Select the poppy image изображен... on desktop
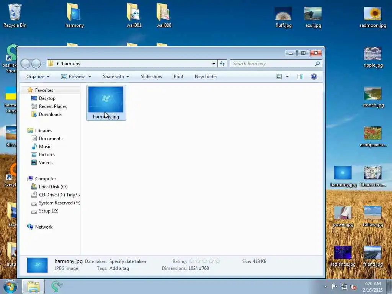The height and width of the screenshot is (294, 392). click(x=373, y=137)
